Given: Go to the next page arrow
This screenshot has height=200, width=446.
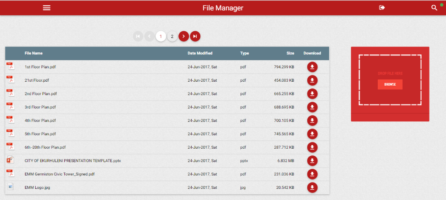Looking at the screenshot, I should coord(184,36).
